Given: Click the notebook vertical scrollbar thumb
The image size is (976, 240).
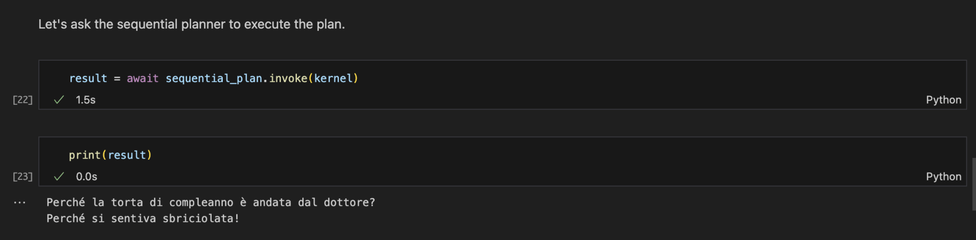Looking at the screenshot, I should (973, 184).
